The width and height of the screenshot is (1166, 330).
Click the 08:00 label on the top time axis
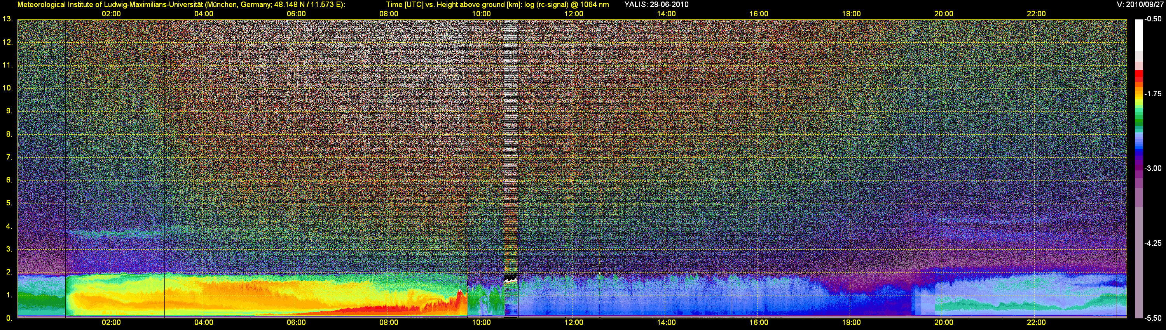(389, 14)
